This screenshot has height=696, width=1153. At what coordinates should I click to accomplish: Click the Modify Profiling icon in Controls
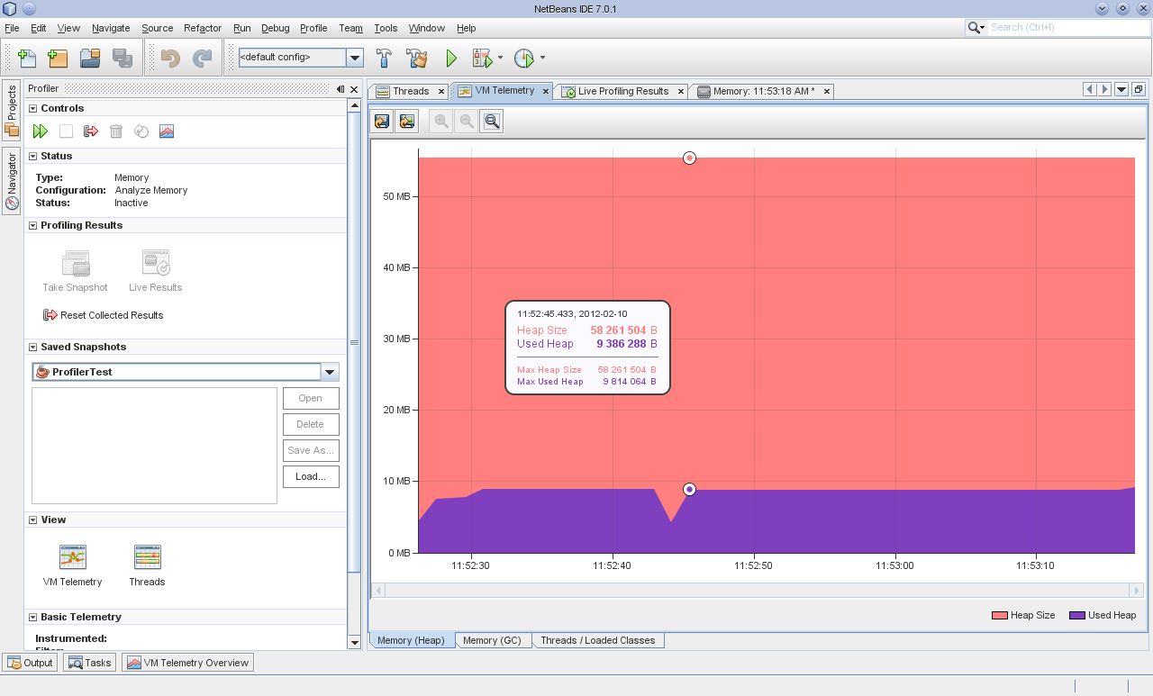pyautogui.click(x=141, y=131)
